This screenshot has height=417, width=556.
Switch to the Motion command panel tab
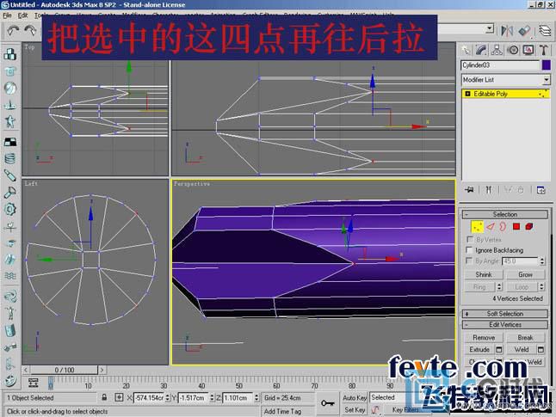pos(513,51)
